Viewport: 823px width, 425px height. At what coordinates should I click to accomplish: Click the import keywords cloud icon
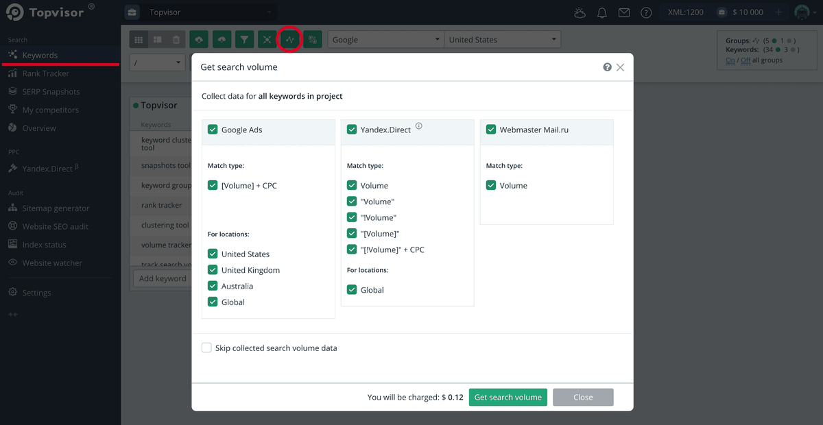click(199, 40)
